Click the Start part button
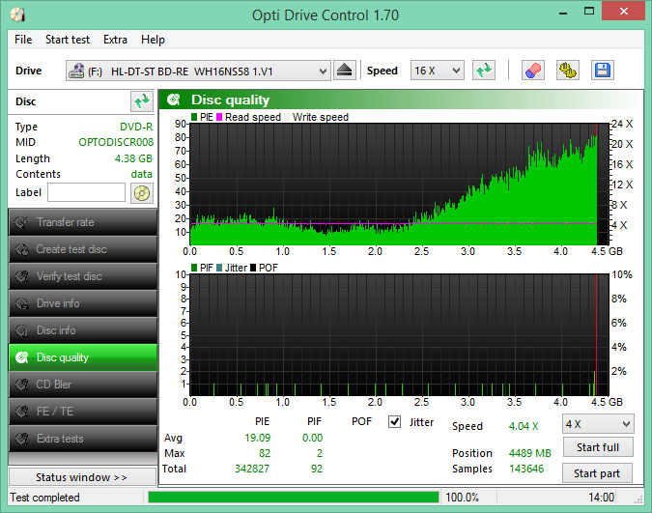Screen dimensions: 652x513 click(597, 473)
